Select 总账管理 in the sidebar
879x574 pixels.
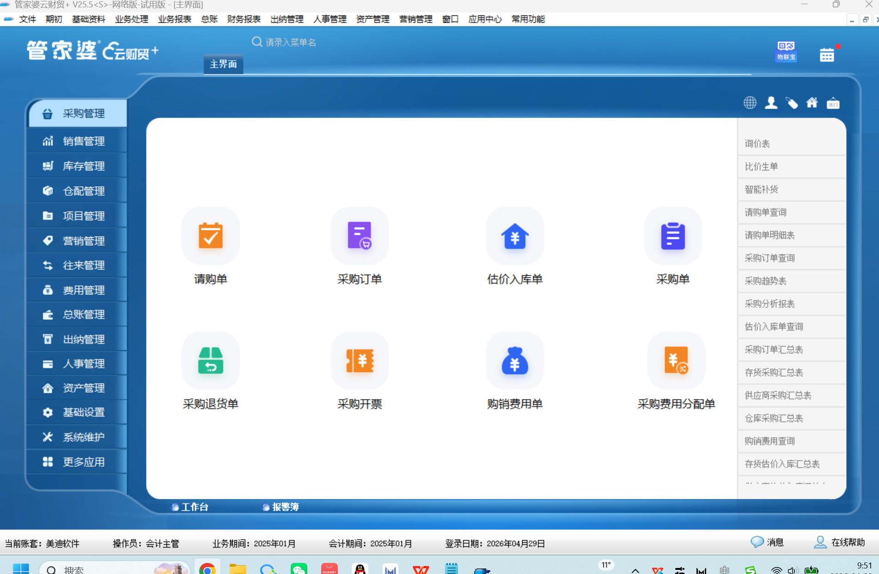point(77,314)
